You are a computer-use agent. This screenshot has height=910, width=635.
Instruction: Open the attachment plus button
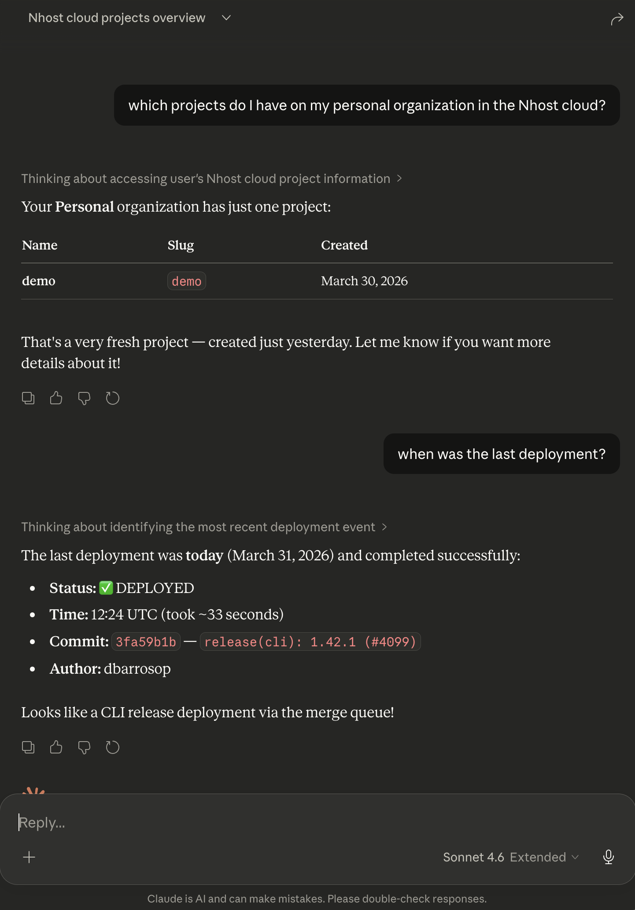tap(29, 857)
